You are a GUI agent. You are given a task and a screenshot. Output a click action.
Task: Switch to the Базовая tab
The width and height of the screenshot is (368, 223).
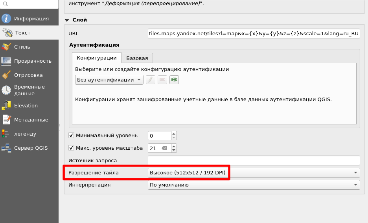137,58
